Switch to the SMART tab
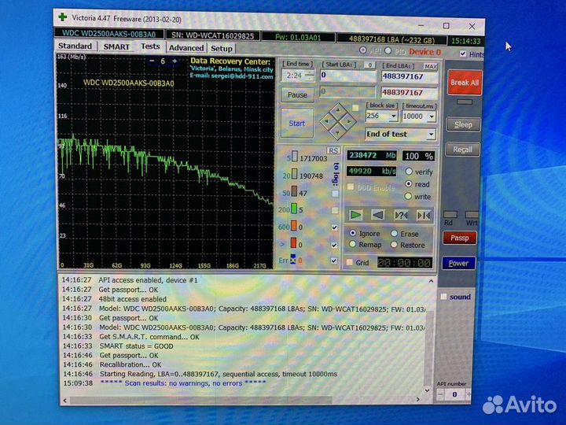This screenshot has width=566, height=425. click(116, 47)
